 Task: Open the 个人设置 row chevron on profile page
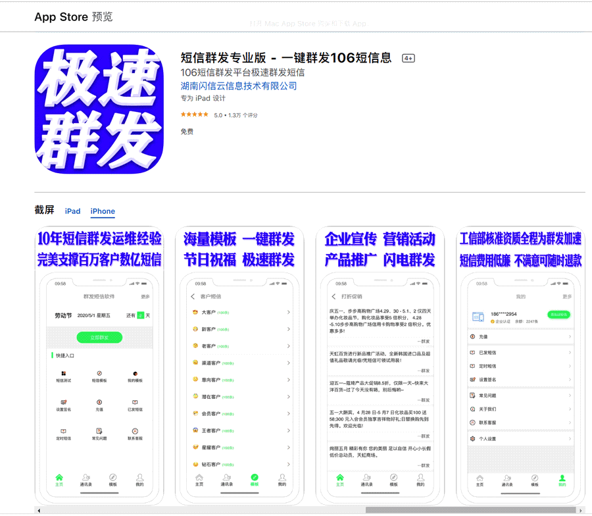[570, 438]
